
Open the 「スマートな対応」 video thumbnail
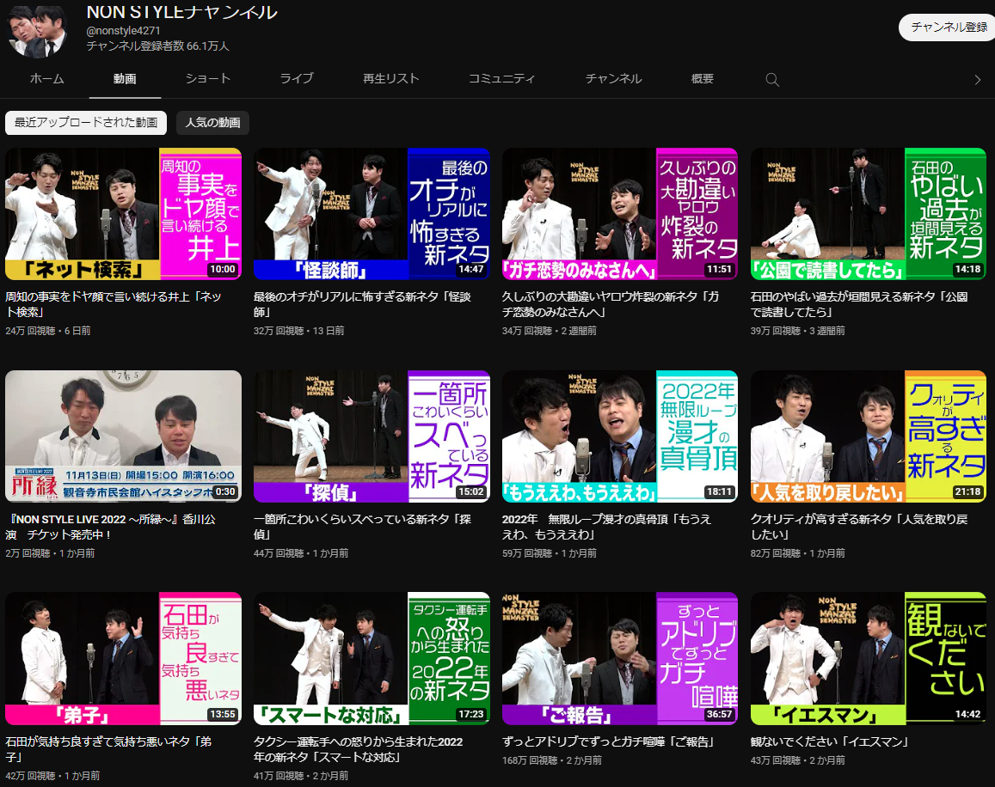pos(372,658)
